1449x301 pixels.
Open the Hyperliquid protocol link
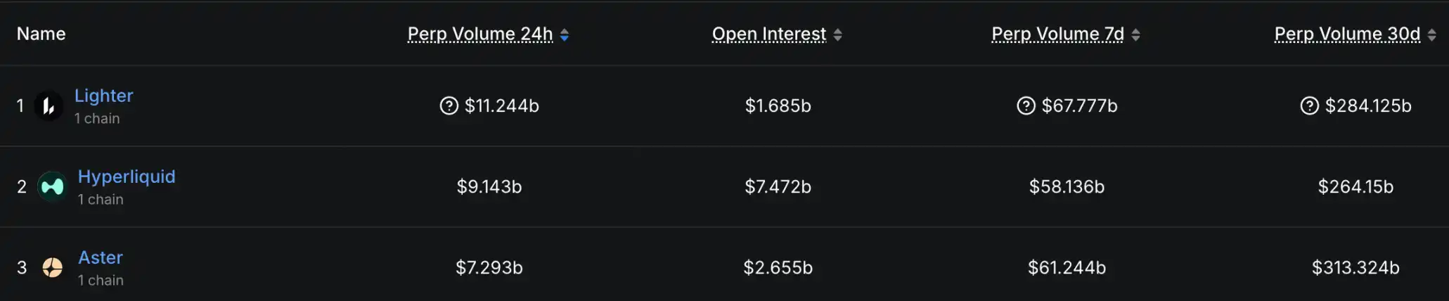[127, 177]
